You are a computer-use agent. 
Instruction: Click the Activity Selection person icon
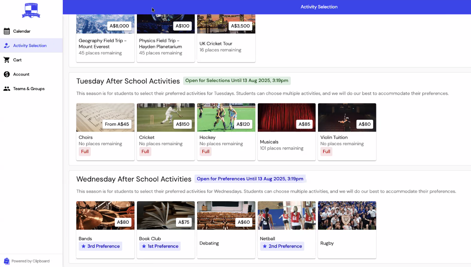7,45
